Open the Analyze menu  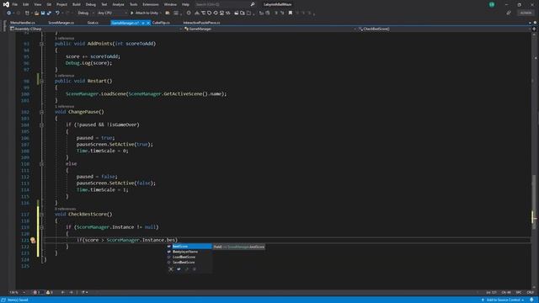click(x=118, y=4)
